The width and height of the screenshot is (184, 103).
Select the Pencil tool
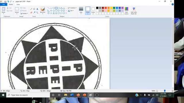pyautogui.click(x=31, y=9)
